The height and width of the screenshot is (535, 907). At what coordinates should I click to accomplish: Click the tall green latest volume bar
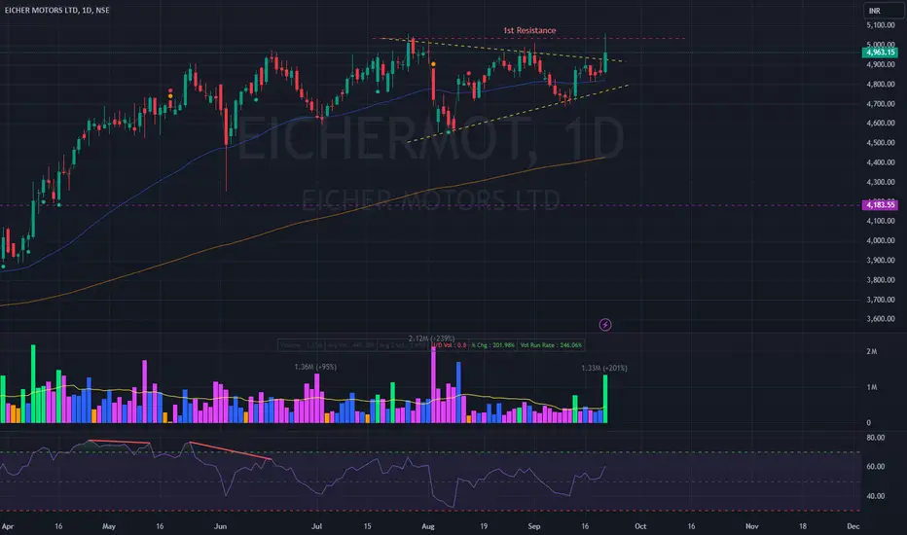pos(605,399)
